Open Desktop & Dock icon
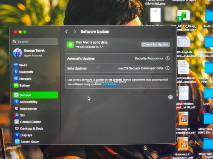Image resolution: width=213 pixels, height=159 pixels. 17,128
